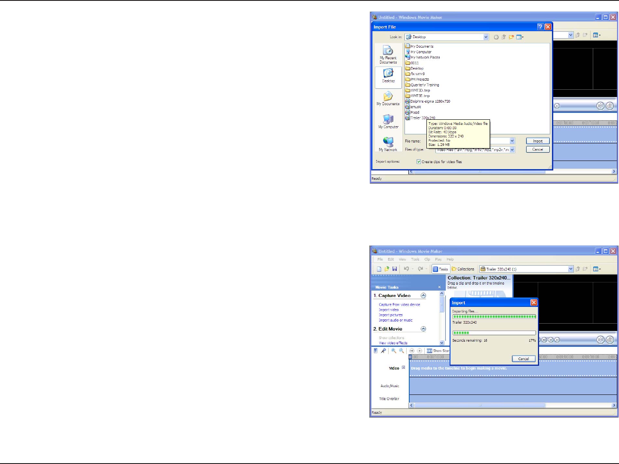Open the File name dropdown arrow
The height and width of the screenshot is (464, 619).
pyautogui.click(x=512, y=141)
